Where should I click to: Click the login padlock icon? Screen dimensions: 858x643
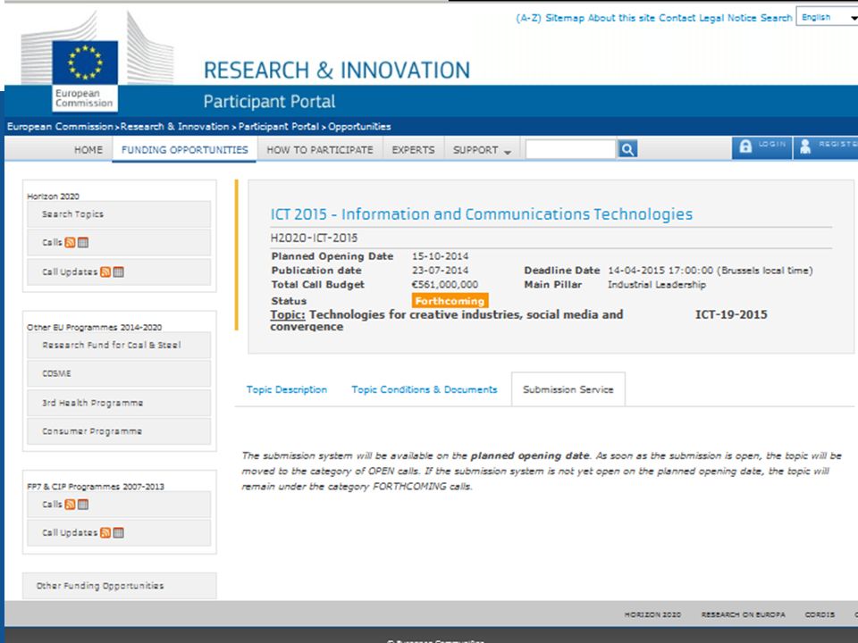745,146
